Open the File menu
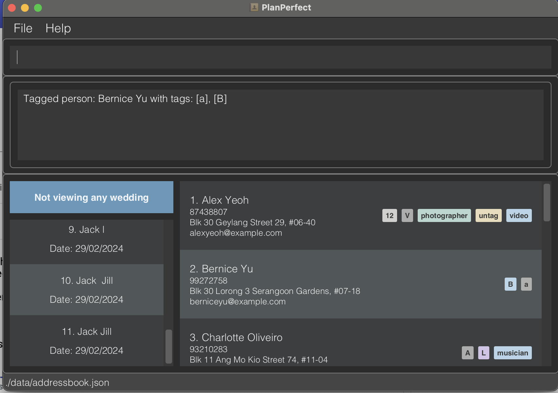Viewport: 558px width, 393px height. [23, 28]
